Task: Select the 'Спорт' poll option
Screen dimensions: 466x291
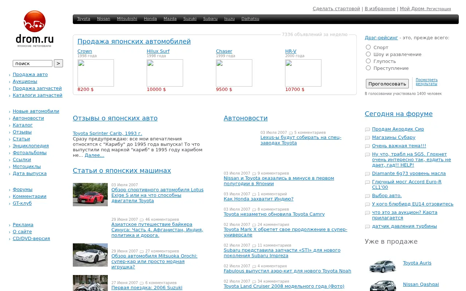Action: click(368, 47)
